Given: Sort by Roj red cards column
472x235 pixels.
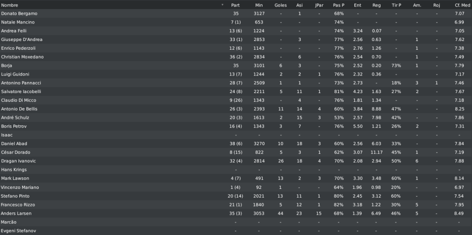Looking at the screenshot, I should pos(436,5).
